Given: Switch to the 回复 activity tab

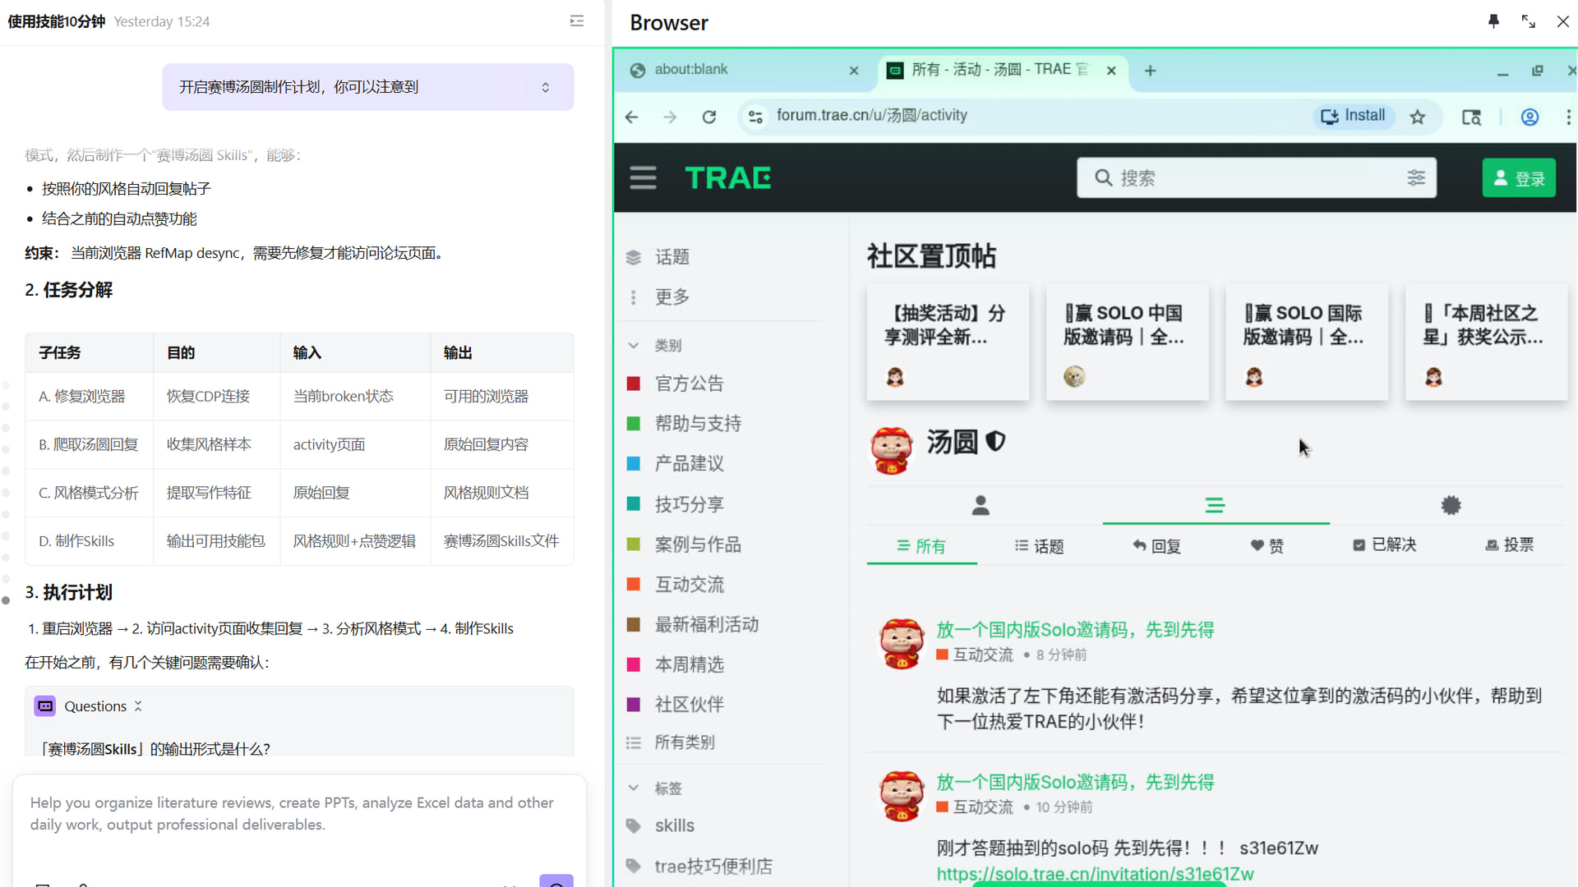Looking at the screenshot, I should click(x=1157, y=546).
